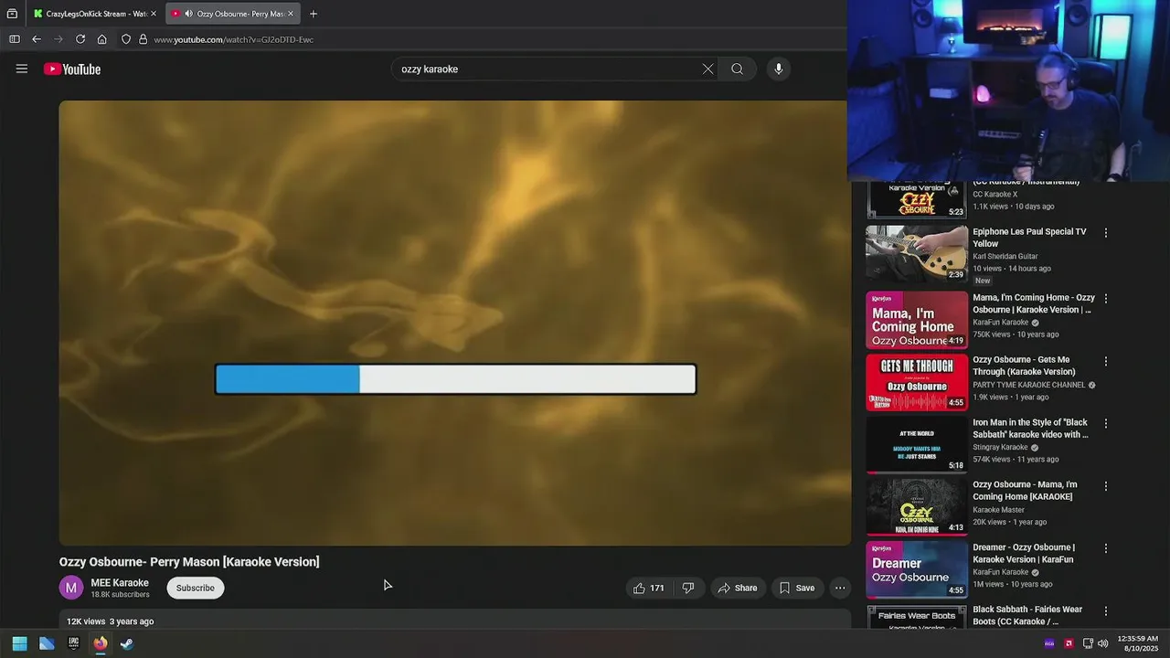1170x658 pixels.
Task: Open Stingray Karaoke channel link
Action: click(1000, 447)
